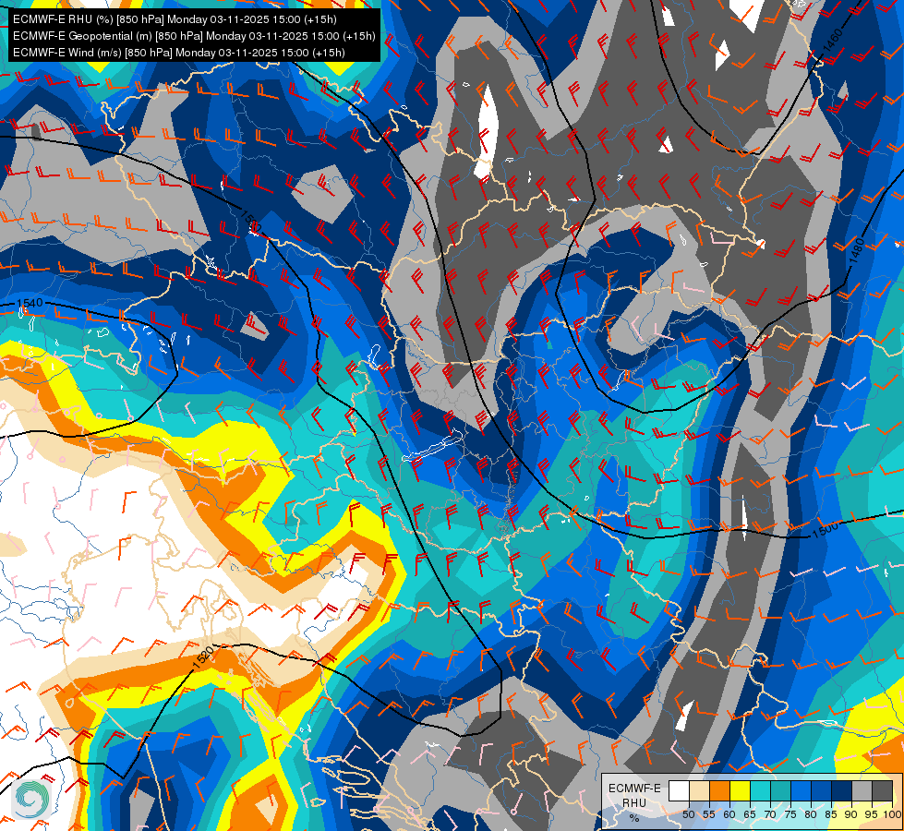The width and height of the screenshot is (904, 831).
Task: Pick the yellow 60-65% legend swatch
Action: [739, 791]
